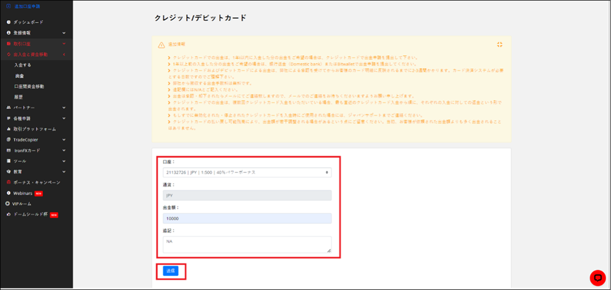Image resolution: width=611 pixels, height=290 pixels.
Task: Expand the IronFXカード sidebar section
Action: click(x=63, y=151)
